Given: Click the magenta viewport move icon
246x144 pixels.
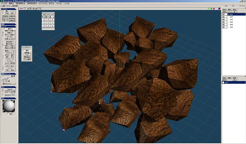Looking at the screenshot, I should (x=214, y=8).
